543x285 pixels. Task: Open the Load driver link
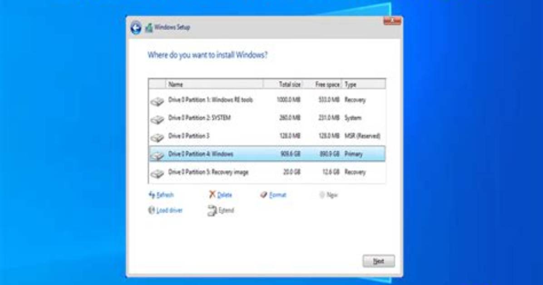169,211
